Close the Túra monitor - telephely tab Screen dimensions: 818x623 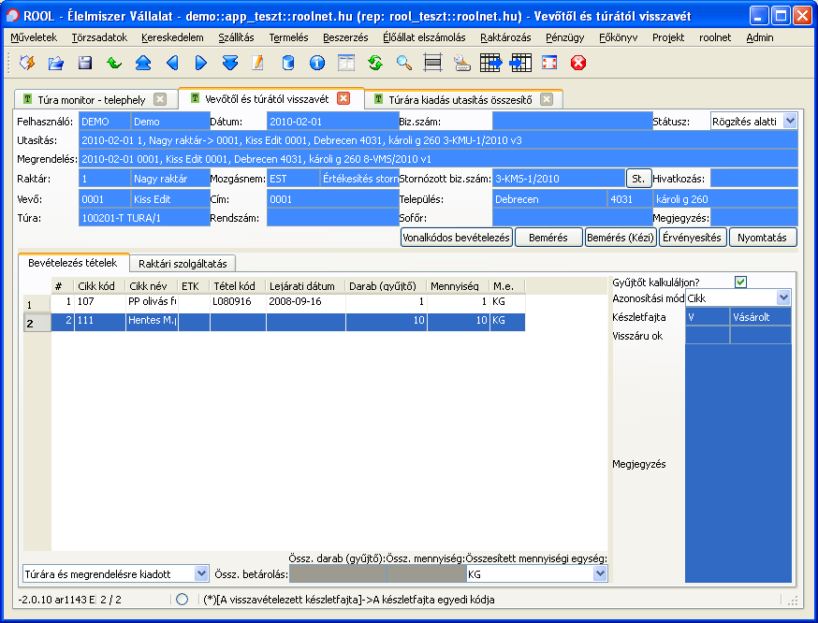160,99
